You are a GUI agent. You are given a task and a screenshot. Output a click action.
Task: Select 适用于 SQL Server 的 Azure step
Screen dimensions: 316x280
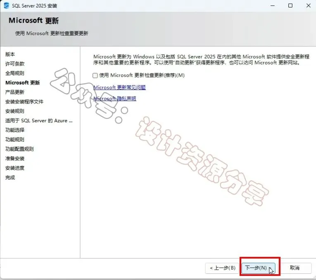39,121
